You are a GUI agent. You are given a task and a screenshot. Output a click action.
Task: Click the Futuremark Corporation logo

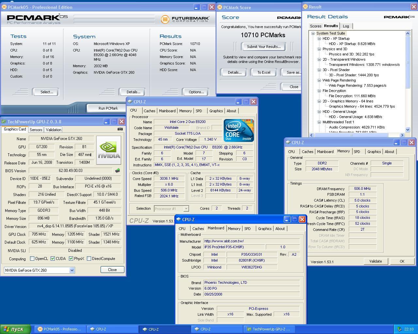pyautogui.click(x=185, y=19)
